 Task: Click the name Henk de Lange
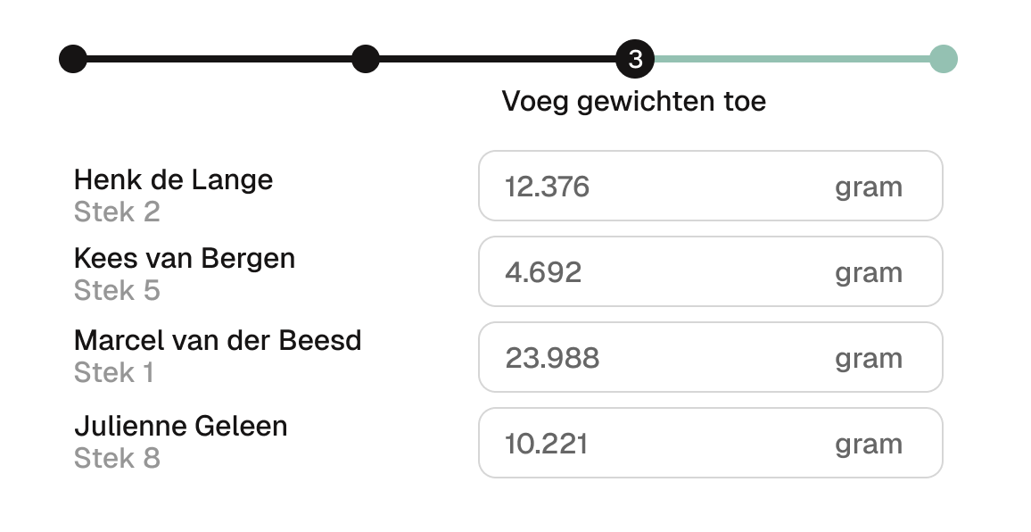click(173, 180)
